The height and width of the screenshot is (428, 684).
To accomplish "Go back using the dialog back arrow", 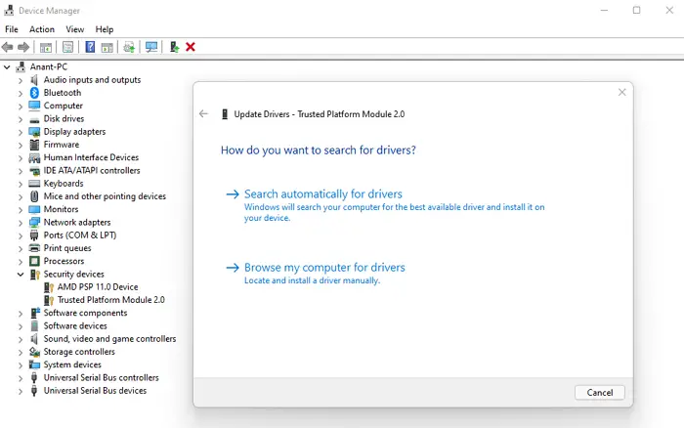I will pos(203,114).
